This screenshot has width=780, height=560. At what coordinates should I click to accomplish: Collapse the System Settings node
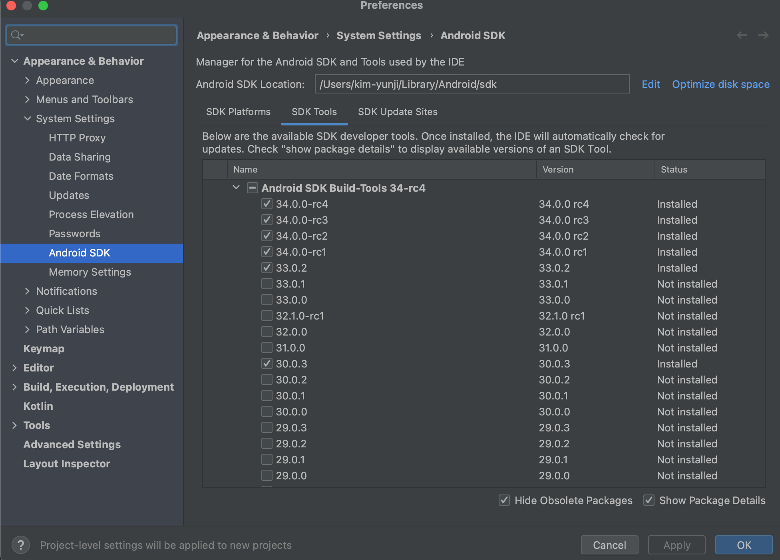27,119
